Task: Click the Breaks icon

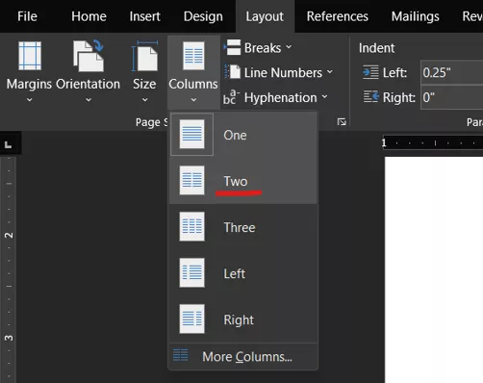Action: pos(232,47)
